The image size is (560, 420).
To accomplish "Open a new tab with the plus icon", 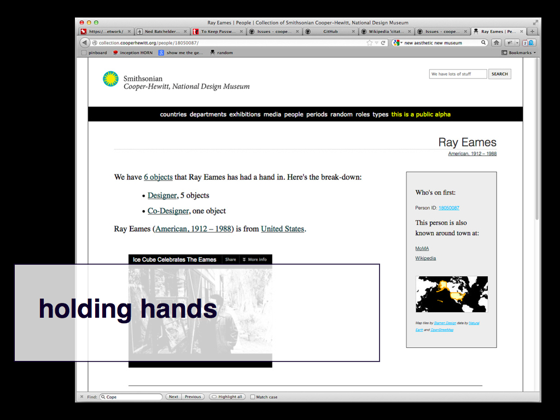I will [533, 32].
